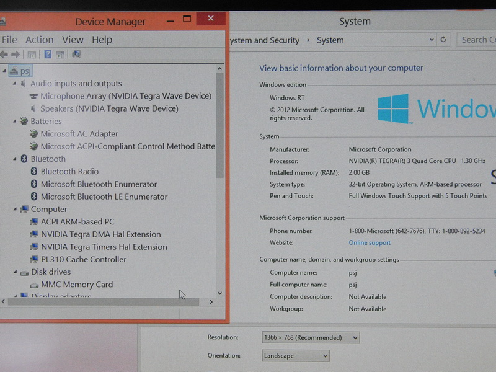Select Microsoft Bluetooth LE Enumerator

[x=104, y=197]
